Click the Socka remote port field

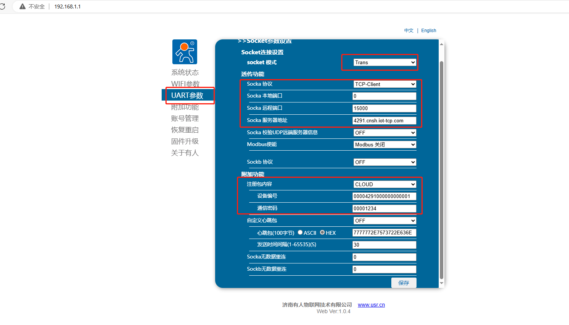pos(384,108)
